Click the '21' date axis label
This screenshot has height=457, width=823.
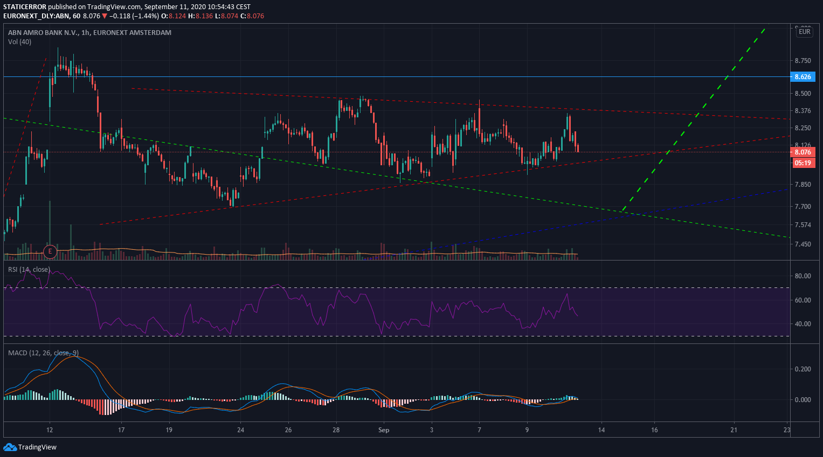click(734, 430)
